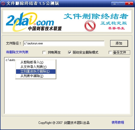This screenshot has height=130, width=135.
Task: Enable the 抑制再生 checkbox
Action: click(44, 52)
